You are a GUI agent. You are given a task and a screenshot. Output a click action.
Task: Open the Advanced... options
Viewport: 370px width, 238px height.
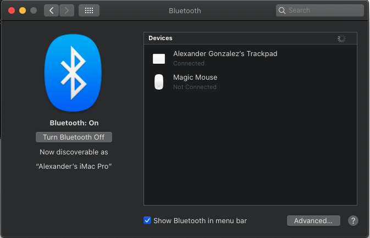313,221
